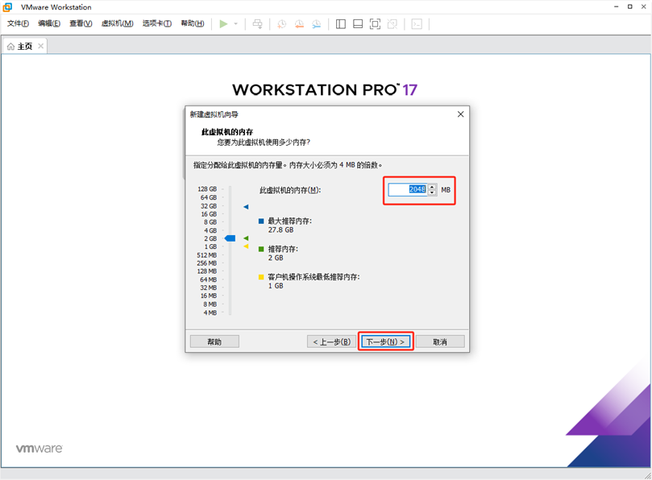The image size is (652, 480).
Task: Open the 帮助(H) menu
Action: tap(193, 23)
